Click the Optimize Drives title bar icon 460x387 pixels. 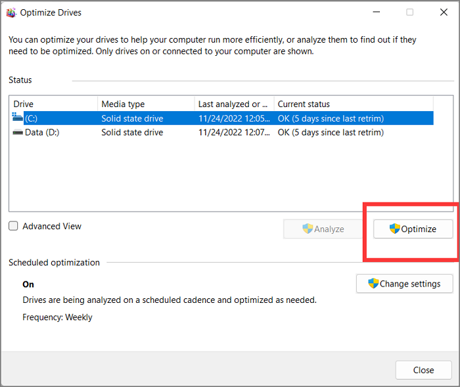click(11, 12)
